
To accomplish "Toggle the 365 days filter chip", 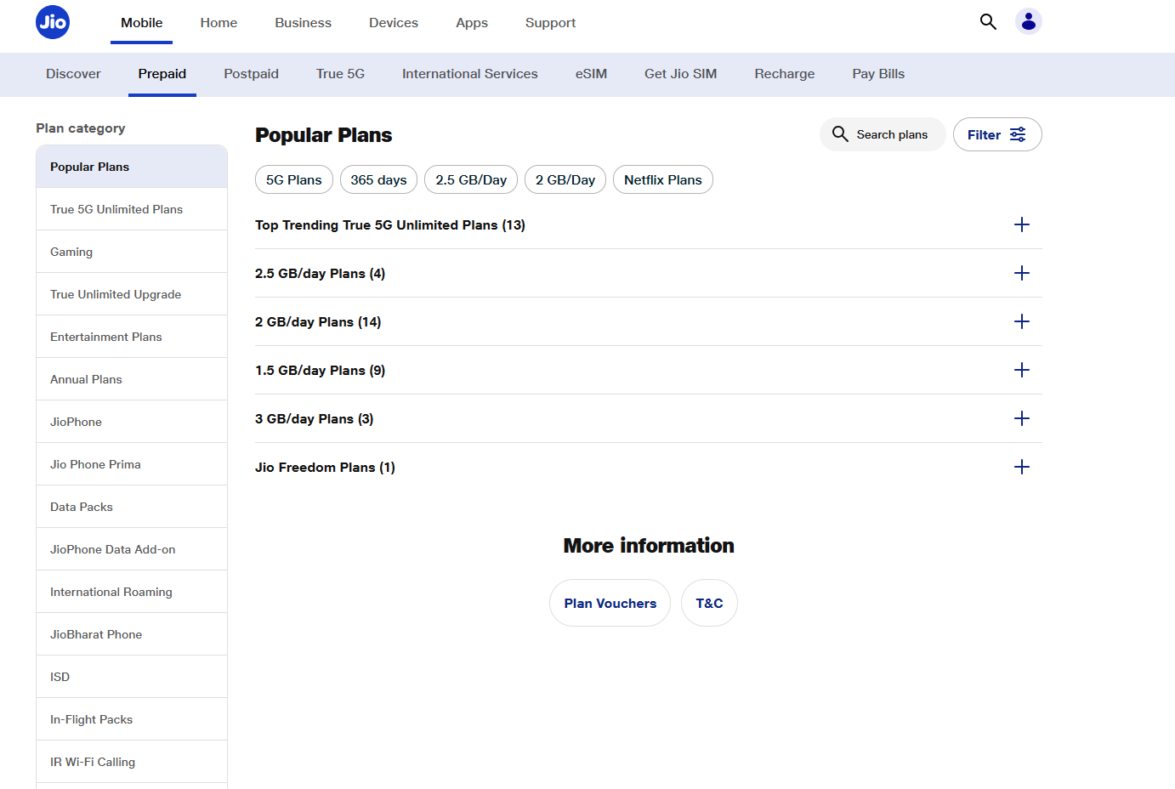I will (378, 179).
